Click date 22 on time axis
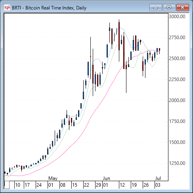The height and width of the screenshot is (193, 193). pos(86,185)
